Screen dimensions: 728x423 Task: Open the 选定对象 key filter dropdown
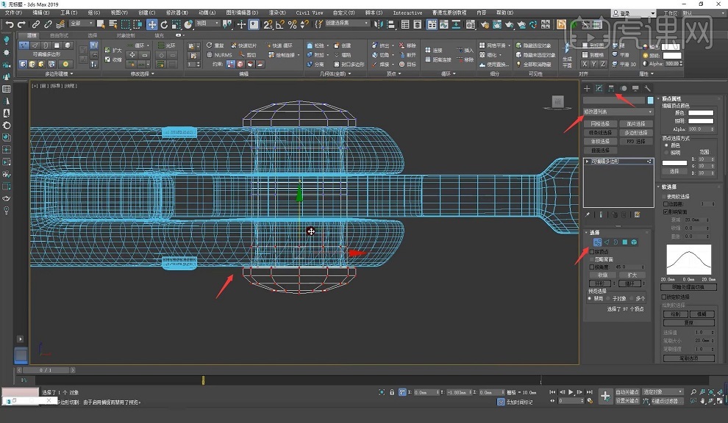coord(662,392)
